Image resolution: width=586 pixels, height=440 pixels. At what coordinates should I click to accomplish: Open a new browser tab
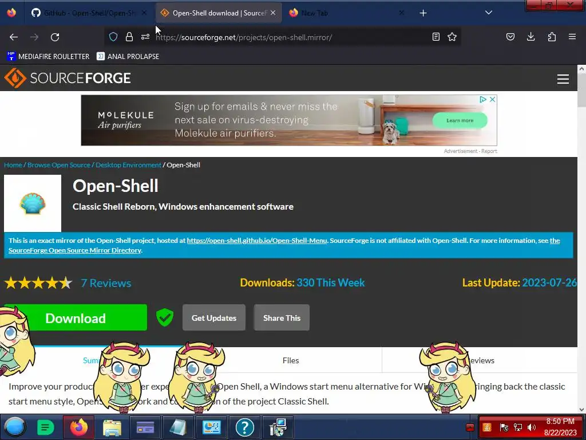click(x=423, y=13)
